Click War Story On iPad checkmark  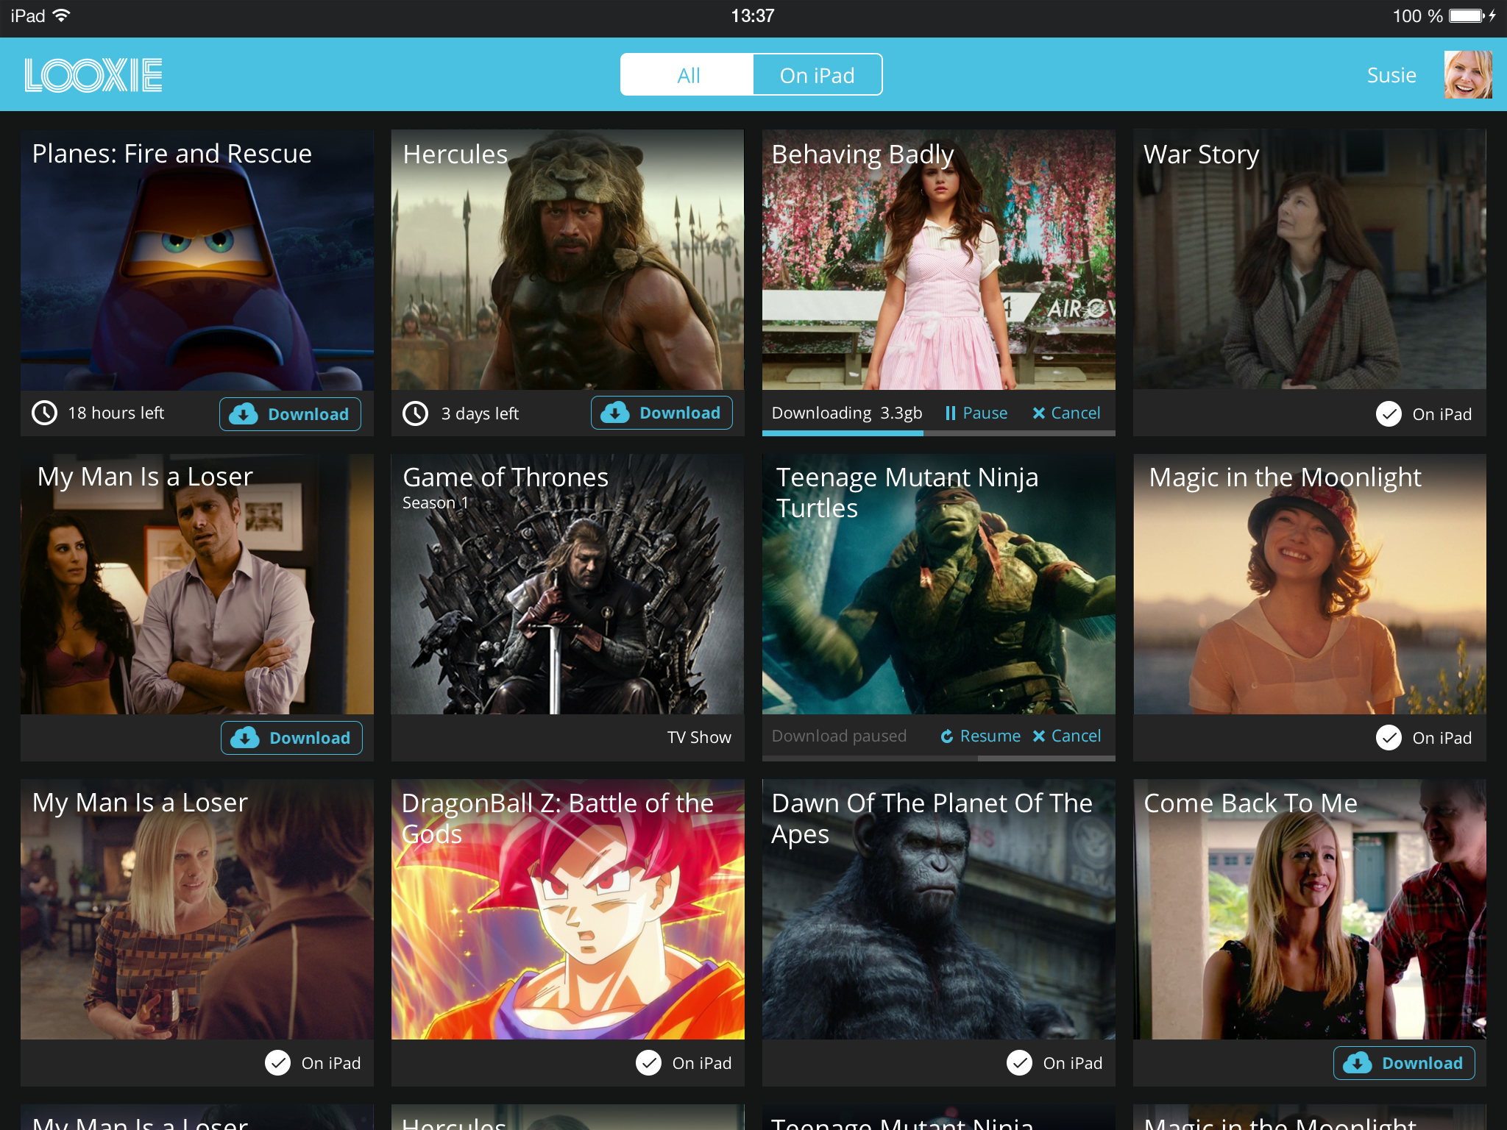(1389, 414)
